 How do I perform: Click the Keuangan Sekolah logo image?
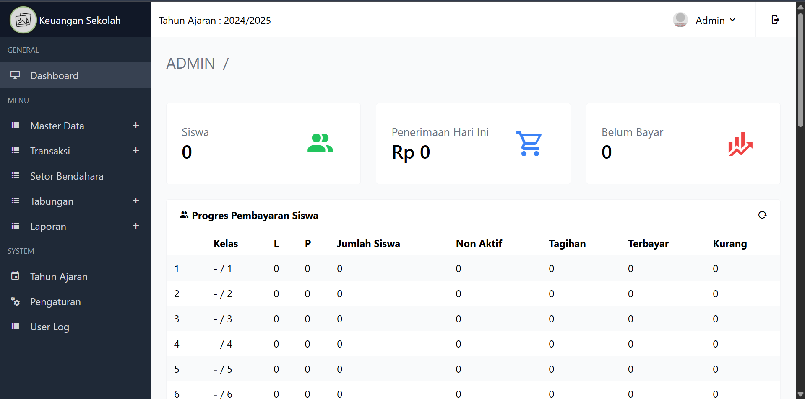pos(23,20)
